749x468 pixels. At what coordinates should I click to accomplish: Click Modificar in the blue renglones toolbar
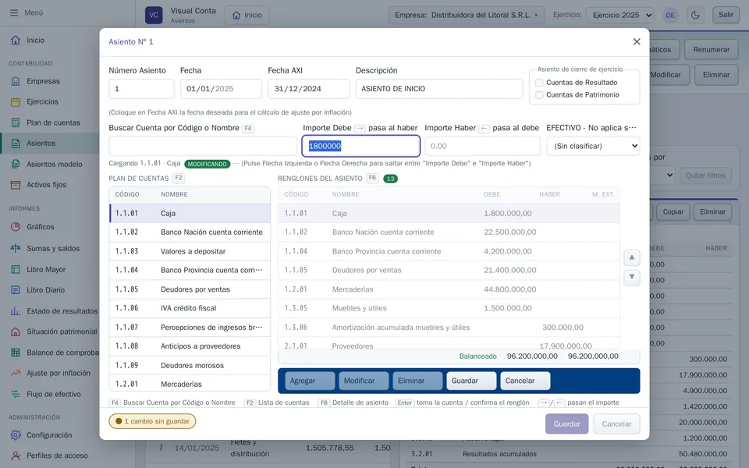[x=364, y=381]
